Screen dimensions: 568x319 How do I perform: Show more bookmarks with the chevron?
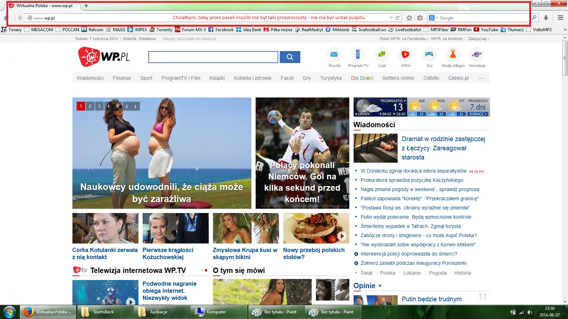click(565, 30)
